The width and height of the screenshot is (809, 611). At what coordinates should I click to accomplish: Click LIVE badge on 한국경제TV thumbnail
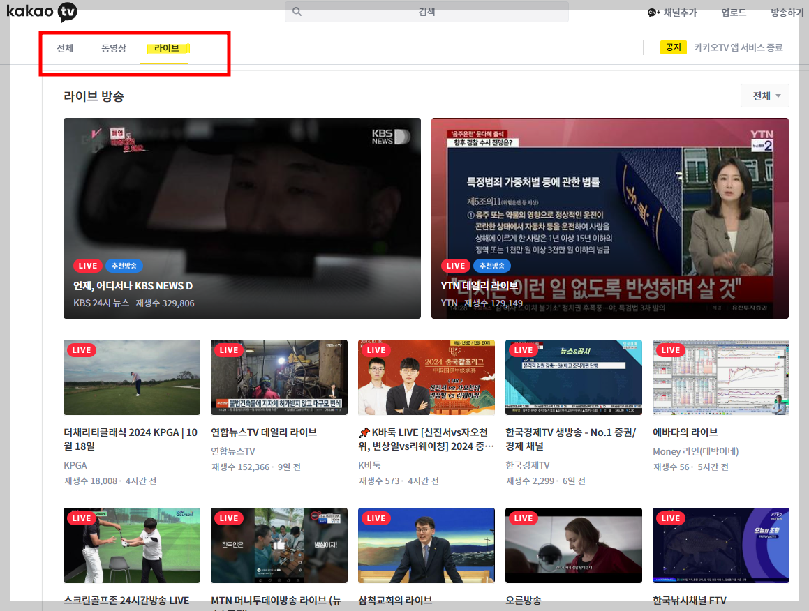[524, 350]
